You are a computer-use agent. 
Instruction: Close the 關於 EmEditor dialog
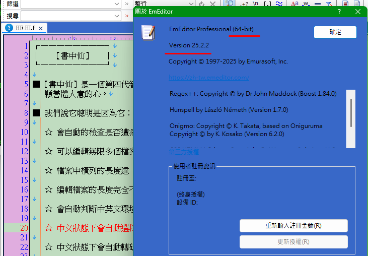pos(357,12)
